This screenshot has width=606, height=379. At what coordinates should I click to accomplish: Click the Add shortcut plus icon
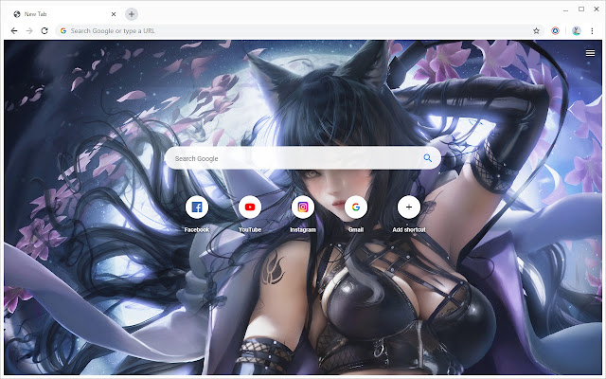pos(409,208)
